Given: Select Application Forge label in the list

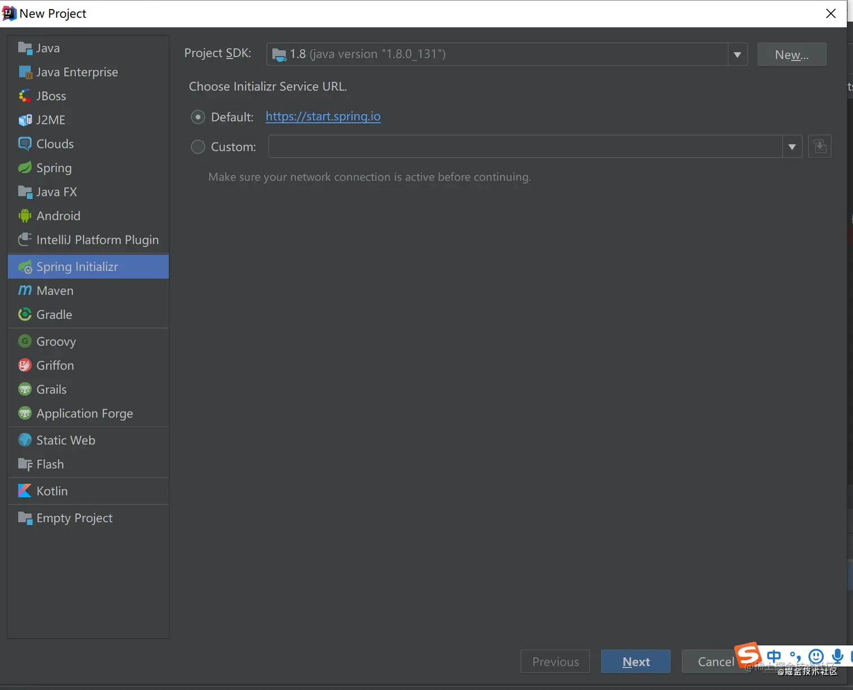Looking at the screenshot, I should (85, 414).
